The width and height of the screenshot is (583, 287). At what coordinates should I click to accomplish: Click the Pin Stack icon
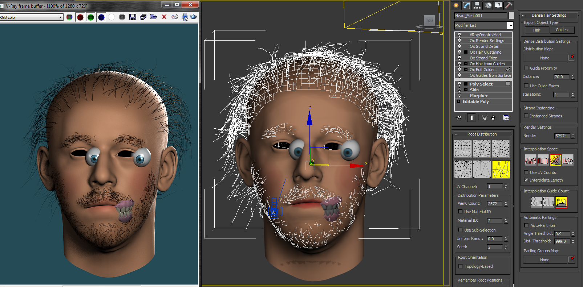pos(459,117)
